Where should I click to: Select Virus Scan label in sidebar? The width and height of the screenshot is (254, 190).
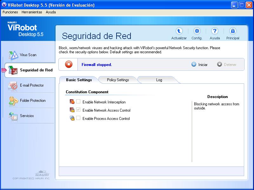(x=28, y=55)
